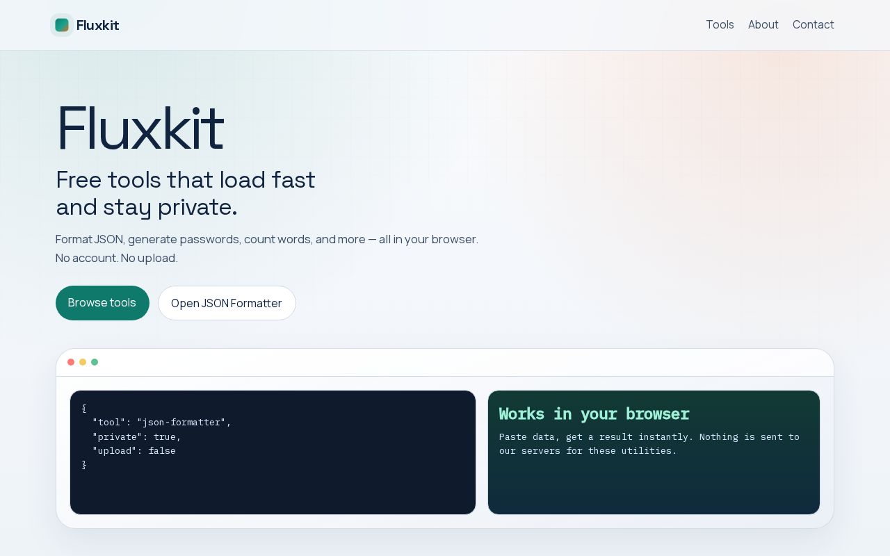This screenshot has height=556, width=890.
Task: Click the "Format JSON, generate passwords" description line
Action: [x=267, y=239]
